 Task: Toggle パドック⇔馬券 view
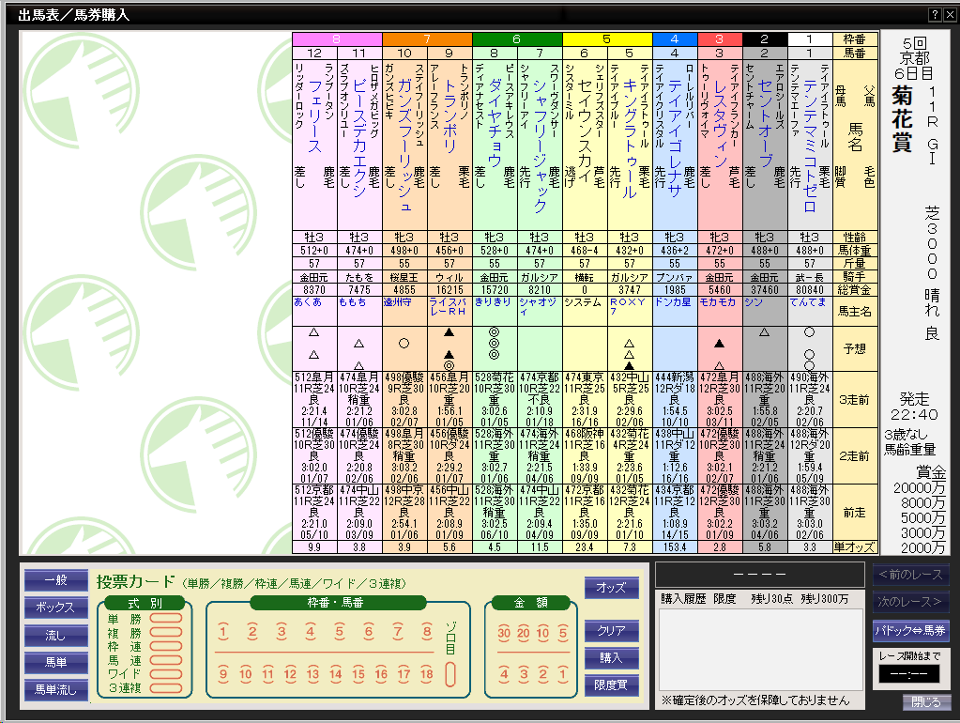click(x=910, y=630)
